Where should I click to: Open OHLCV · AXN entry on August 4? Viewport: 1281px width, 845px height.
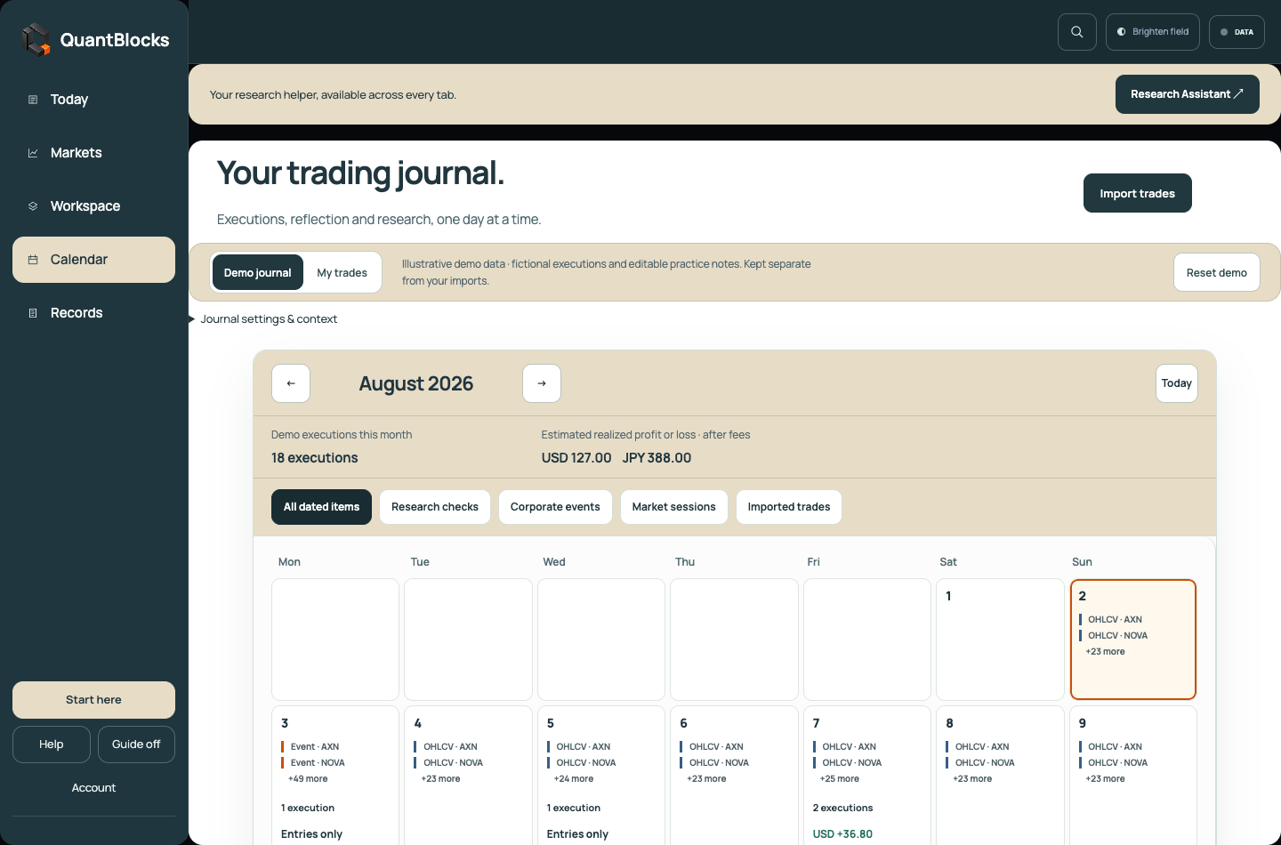pos(449,747)
